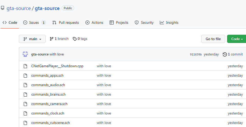
Task: Open the gta-source owner profile link
Action: 19,8
